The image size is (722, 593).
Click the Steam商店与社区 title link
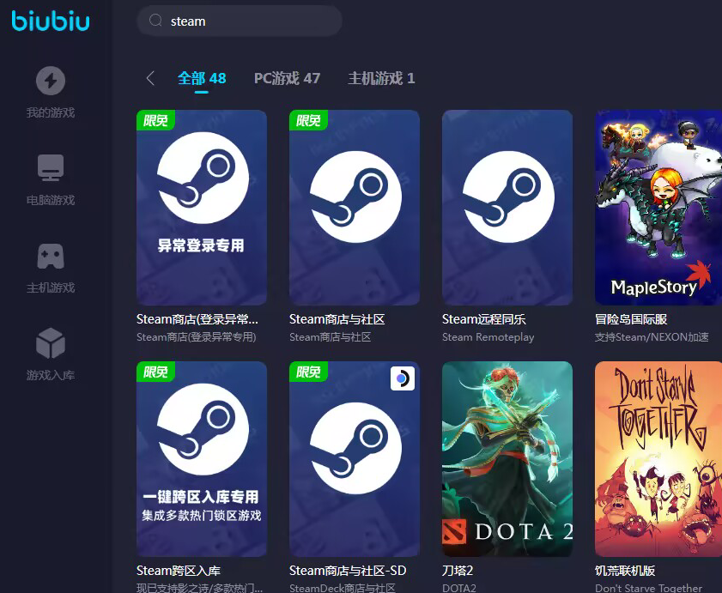pos(337,319)
